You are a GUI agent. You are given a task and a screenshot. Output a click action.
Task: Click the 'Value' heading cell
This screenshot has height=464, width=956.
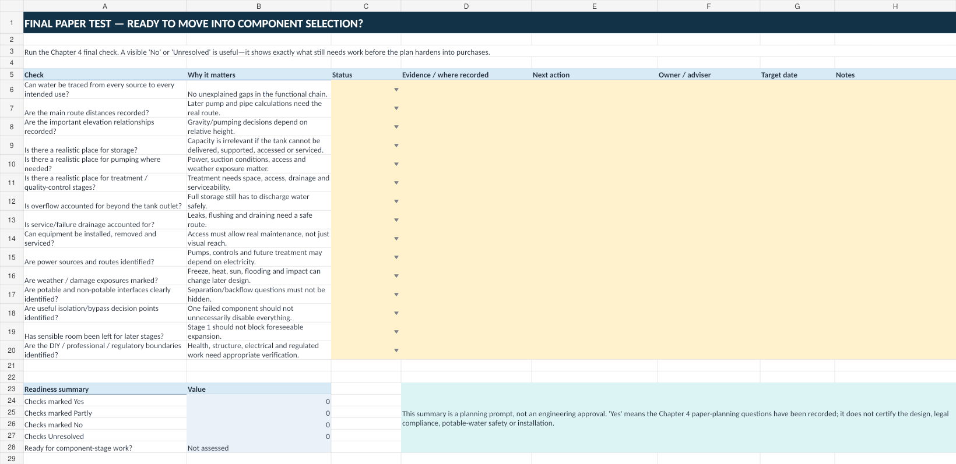click(259, 389)
